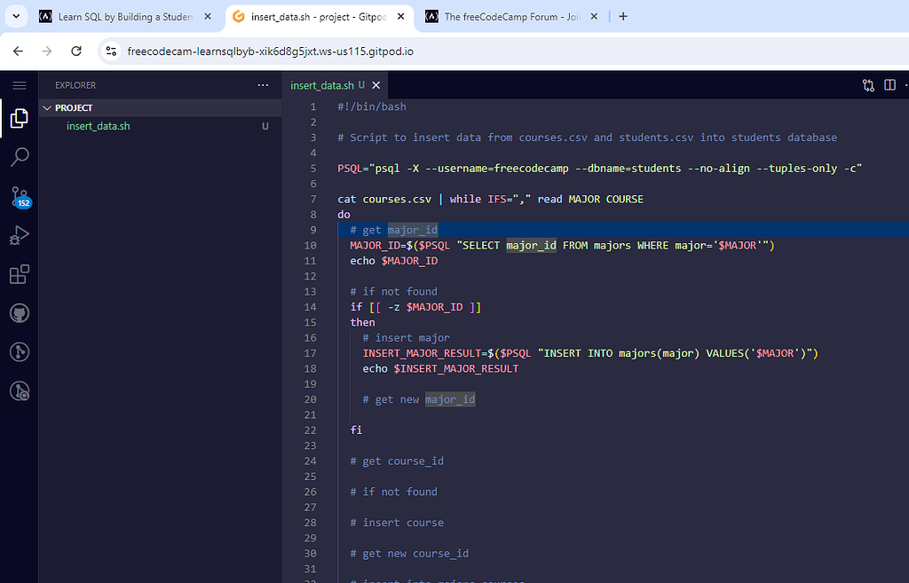Viewport: 909px width, 583px height.
Task: Close the insert_data.sh editor tab
Action: coord(376,85)
